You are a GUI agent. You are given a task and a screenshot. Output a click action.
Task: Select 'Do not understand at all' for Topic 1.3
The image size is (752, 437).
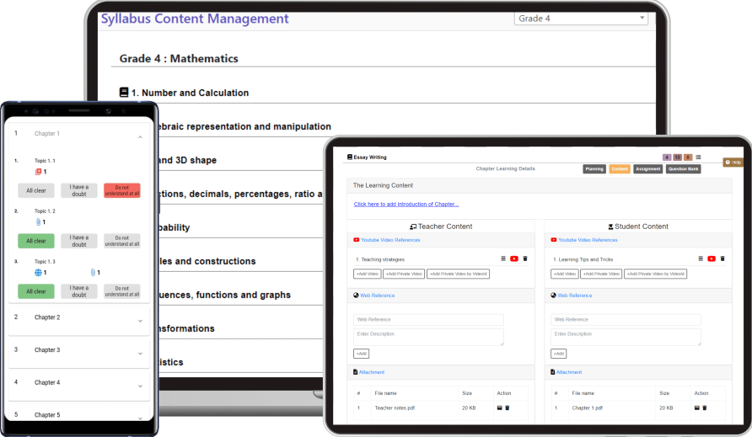121,291
